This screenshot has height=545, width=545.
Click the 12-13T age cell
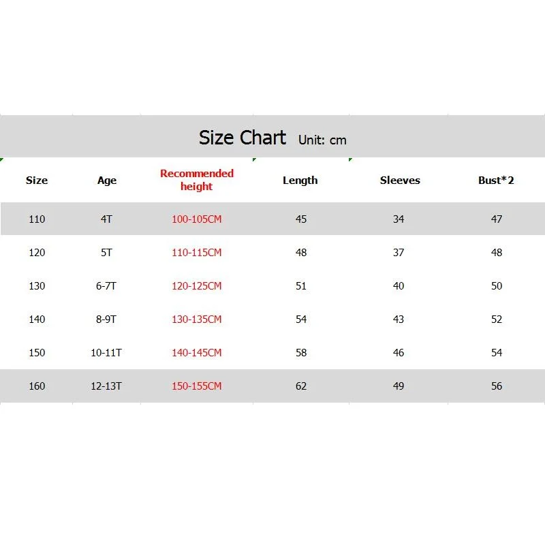106,386
